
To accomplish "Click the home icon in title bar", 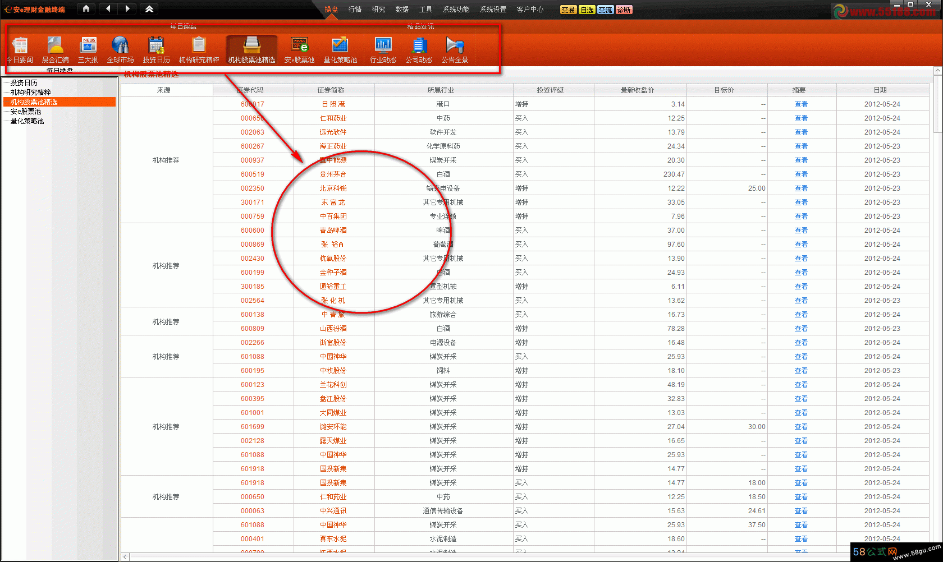I will [86, 9].
